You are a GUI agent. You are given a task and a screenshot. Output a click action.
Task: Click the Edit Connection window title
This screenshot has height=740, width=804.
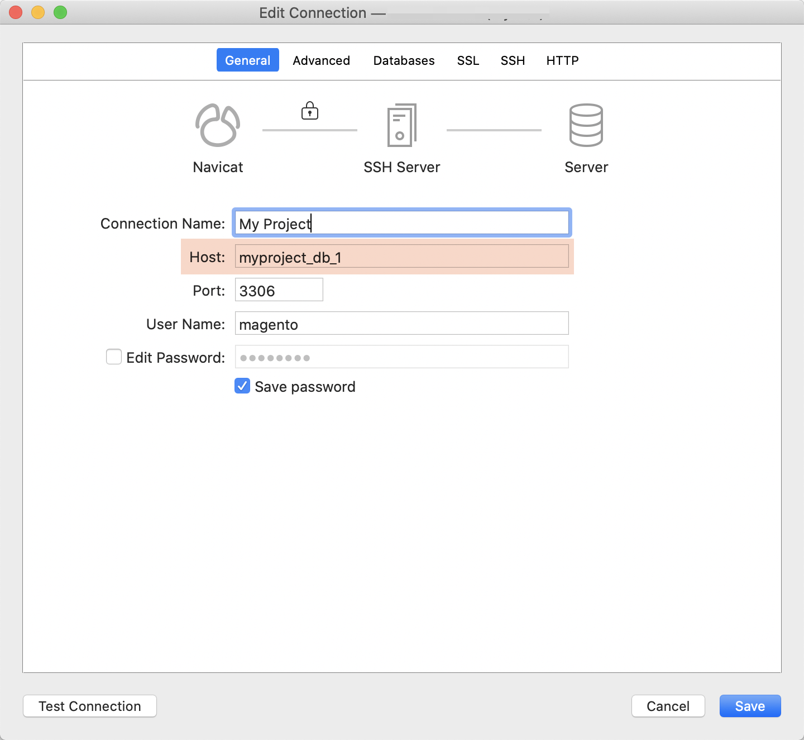(322, 13)
